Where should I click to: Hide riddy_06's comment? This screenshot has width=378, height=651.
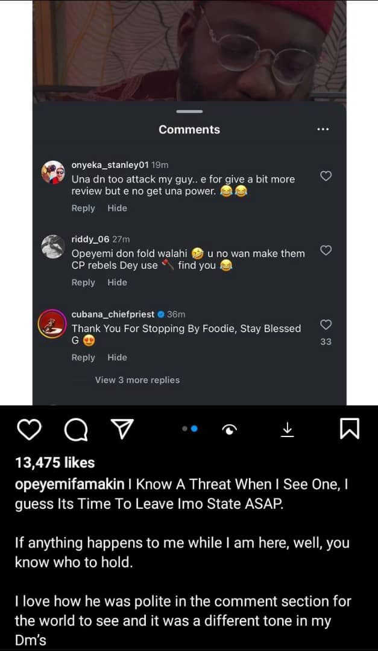117,282
